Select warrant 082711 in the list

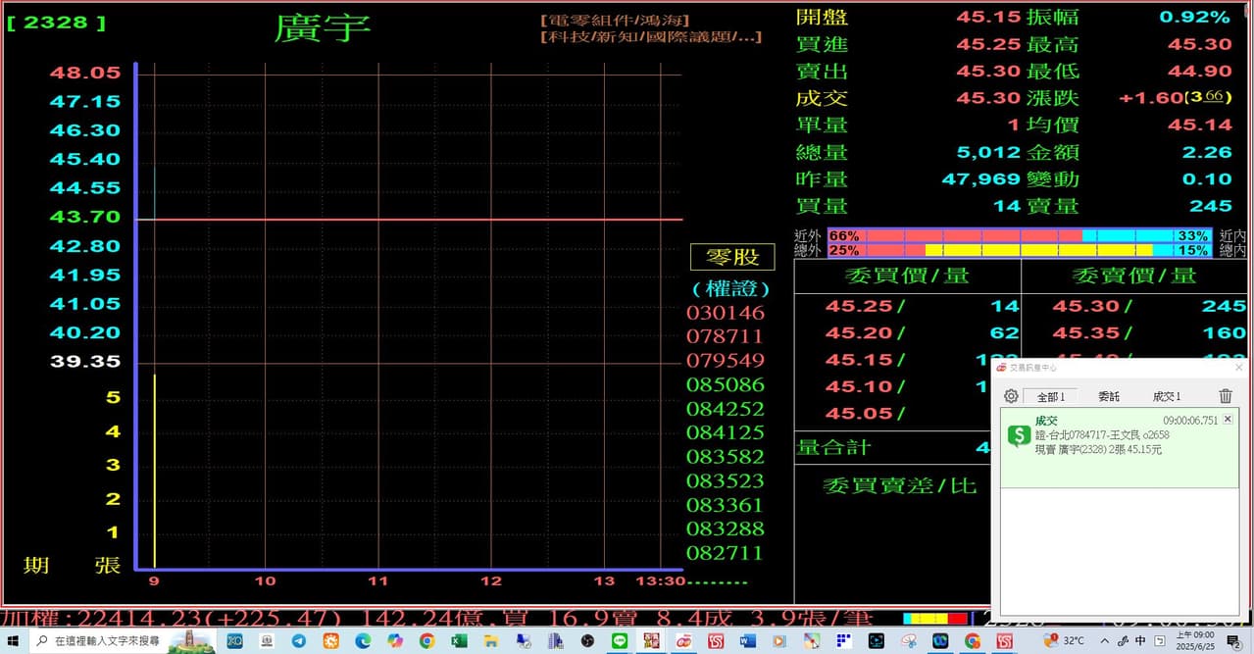pyautogui.click(x=725, y=553)
